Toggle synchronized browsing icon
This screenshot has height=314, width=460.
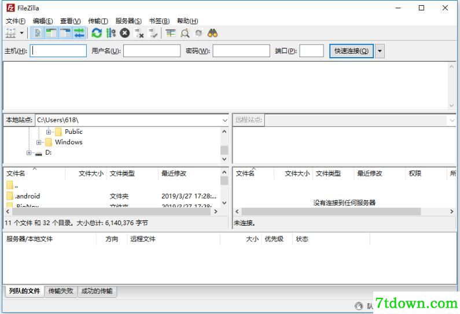click(x=198, y=33)
